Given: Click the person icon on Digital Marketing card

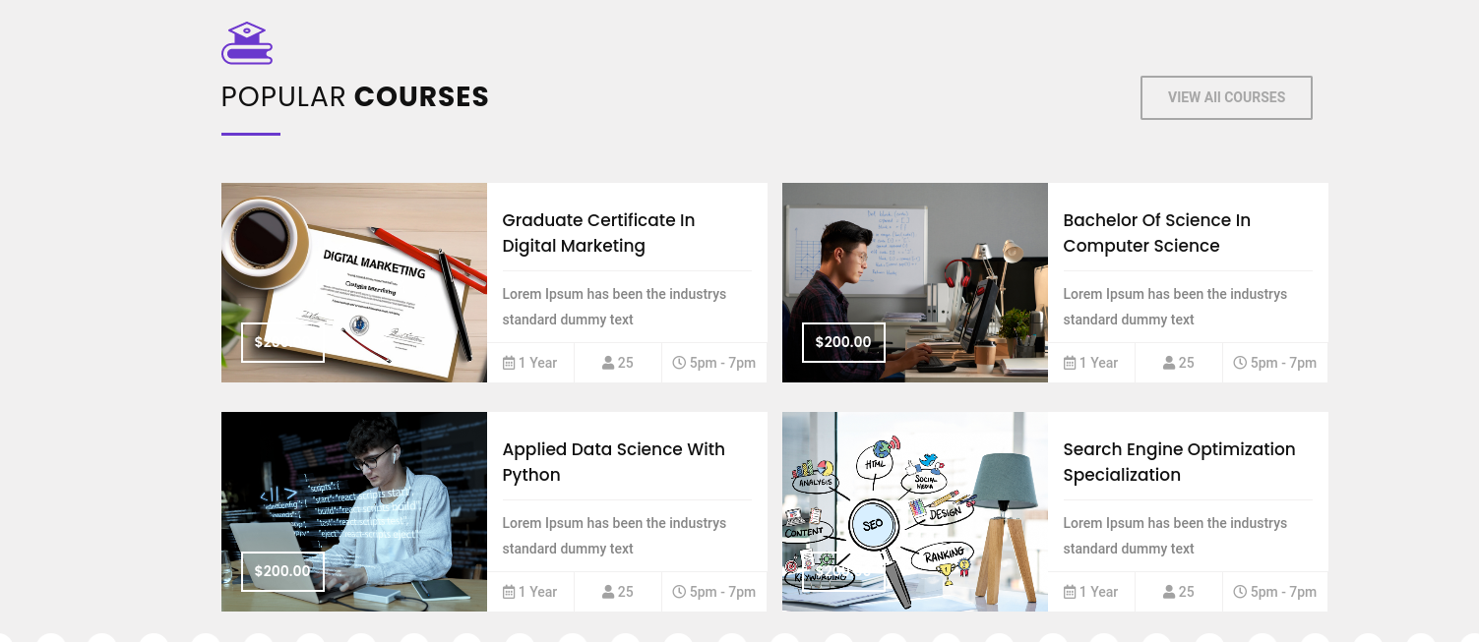Looking at the screenshot, I should pos(608,363).
